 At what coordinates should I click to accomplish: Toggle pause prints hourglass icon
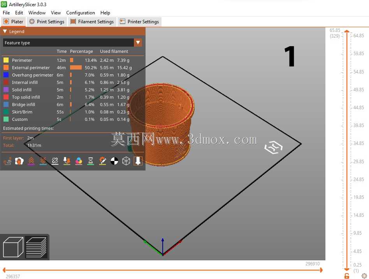pyautogui.click(x=91, y=161)
